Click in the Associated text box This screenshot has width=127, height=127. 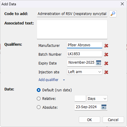72,29
